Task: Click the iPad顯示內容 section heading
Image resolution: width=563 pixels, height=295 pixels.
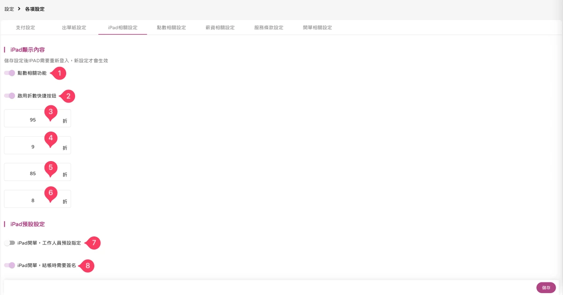Action: [27, 49]
